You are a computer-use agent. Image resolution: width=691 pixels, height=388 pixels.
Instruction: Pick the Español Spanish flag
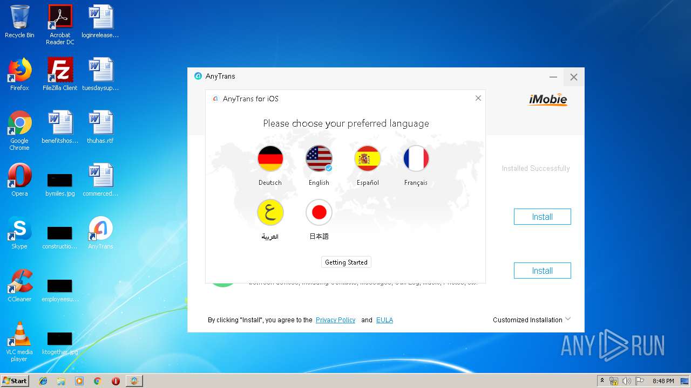point(368,158)
